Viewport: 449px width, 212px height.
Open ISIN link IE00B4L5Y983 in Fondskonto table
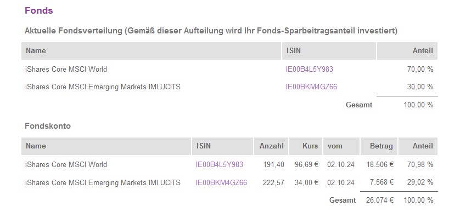click(220, 164)
